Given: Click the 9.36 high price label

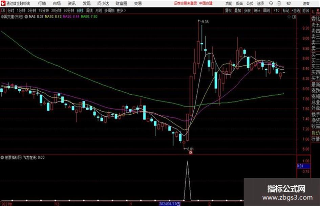Looking at the screenshot, I should point(205,22).
